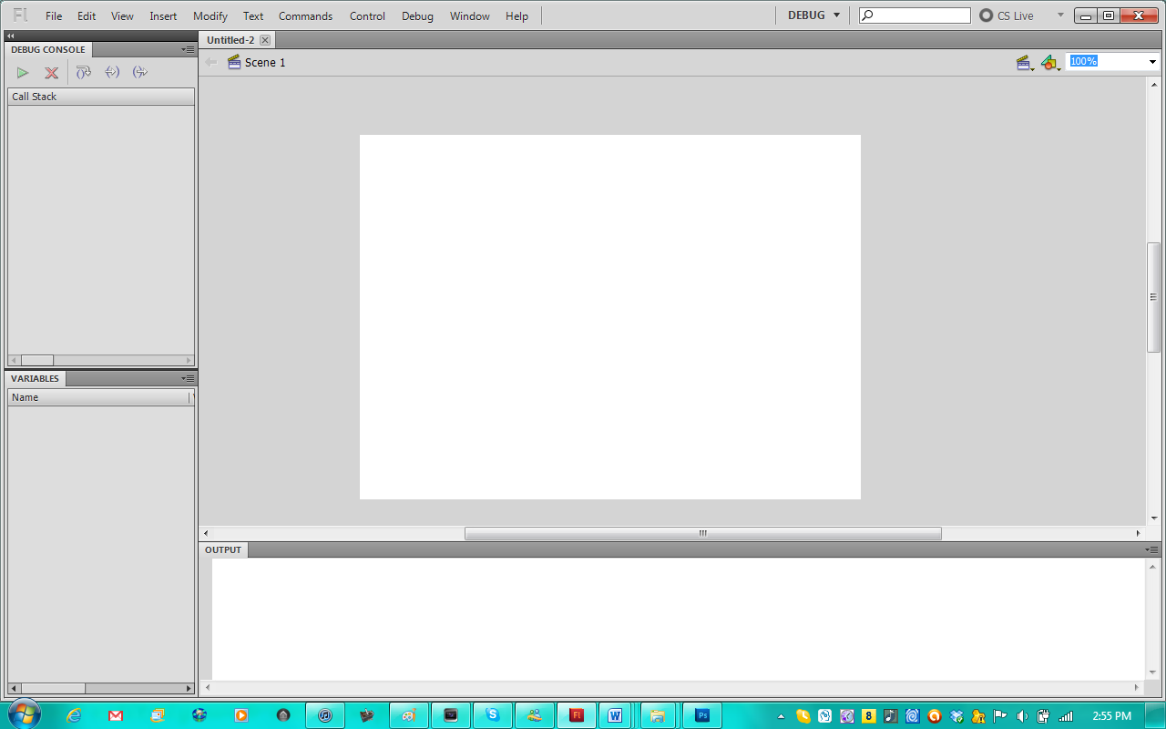Close the Untitled-2 document tab

[265, 40]
